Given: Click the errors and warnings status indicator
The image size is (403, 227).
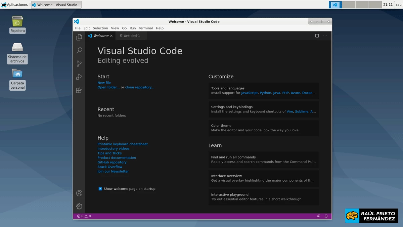Looking at the screenshot, I should 84,216.
